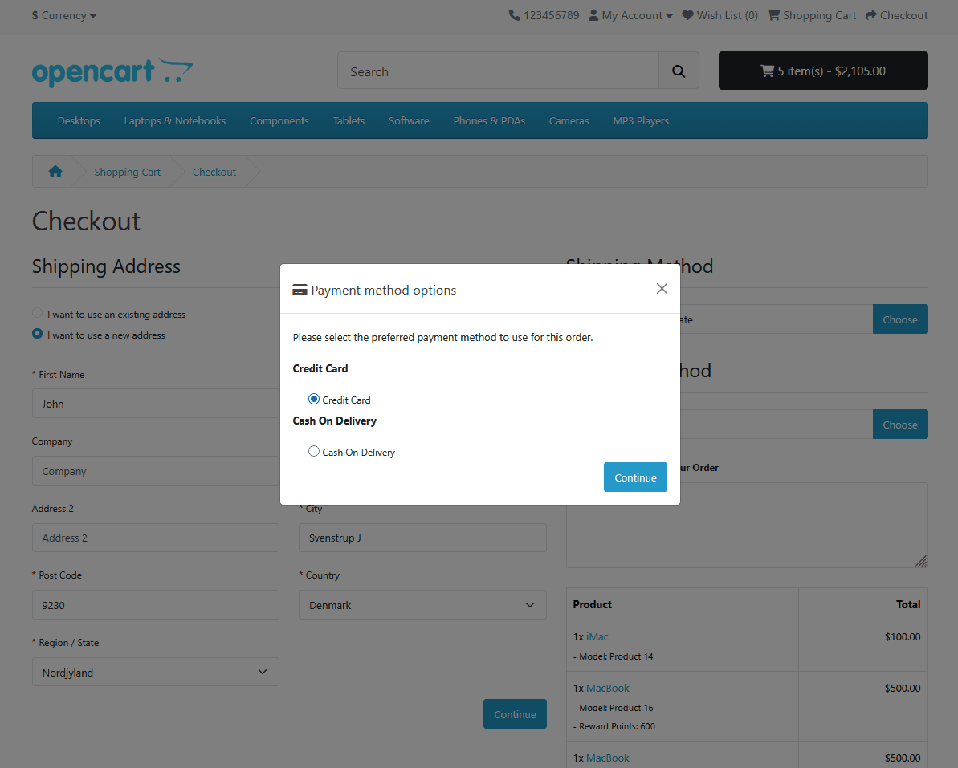Screen dimensions: 958x768
Task: Open the Region / State select showing Nordjyland
Action: [x=155, y=673]
